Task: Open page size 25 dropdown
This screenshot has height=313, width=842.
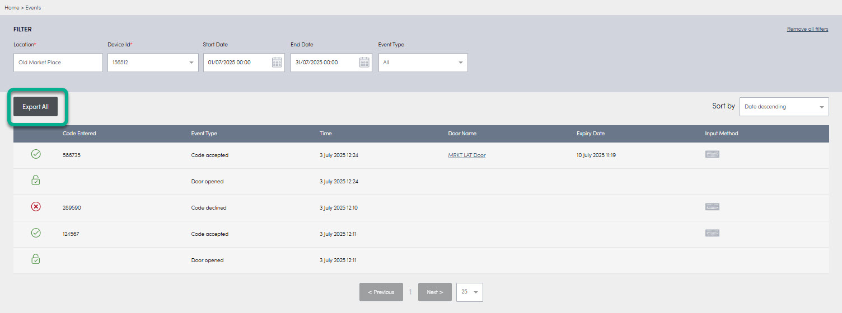Action: pyautogui.click(x=469, y=292)
